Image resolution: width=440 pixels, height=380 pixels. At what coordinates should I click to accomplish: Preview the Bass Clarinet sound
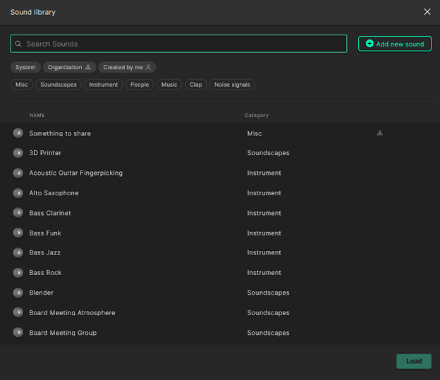pyautogui.click(x=18, y=213)
